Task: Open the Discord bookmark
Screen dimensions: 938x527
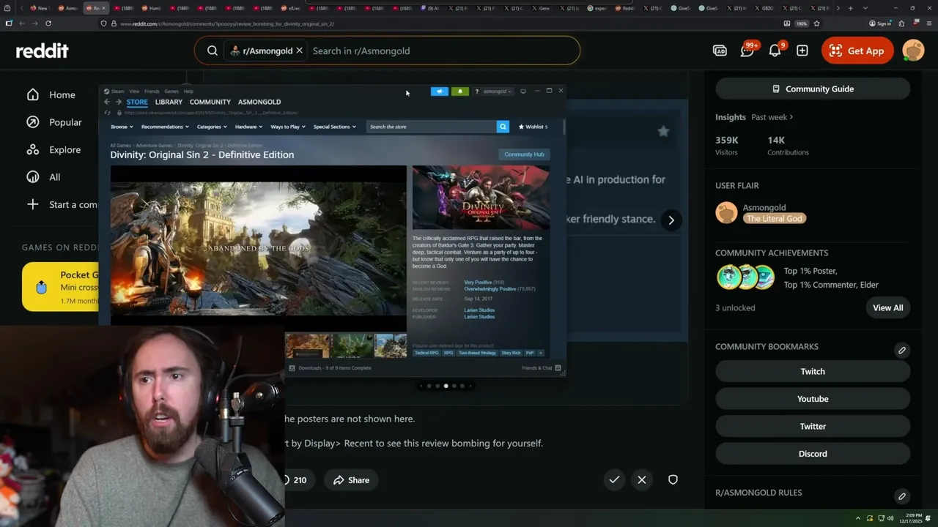Action: [x=813, y=454]
